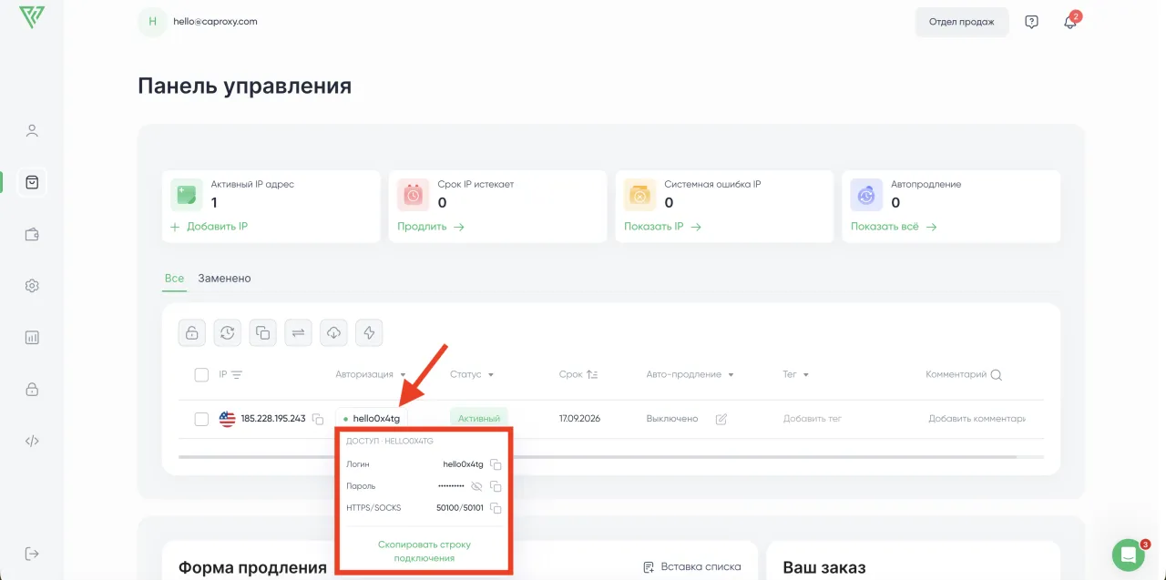Open the Статус column filter dropdown
The height and width of the screenshot is (580, 1166).
(490, 375)
